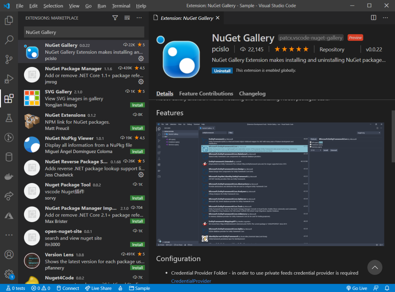Open manage gear for NuGet Gallery extension

coord(141,58)
